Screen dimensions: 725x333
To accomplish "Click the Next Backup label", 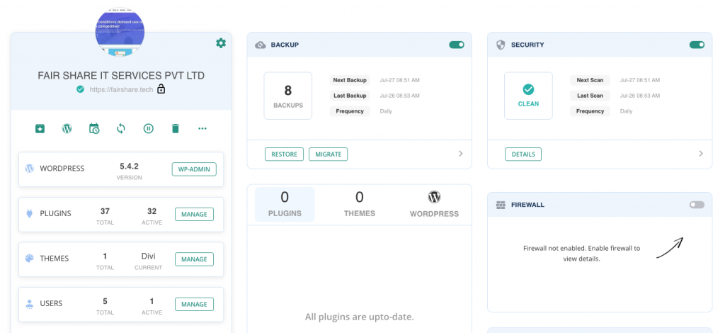I will 350,80.
